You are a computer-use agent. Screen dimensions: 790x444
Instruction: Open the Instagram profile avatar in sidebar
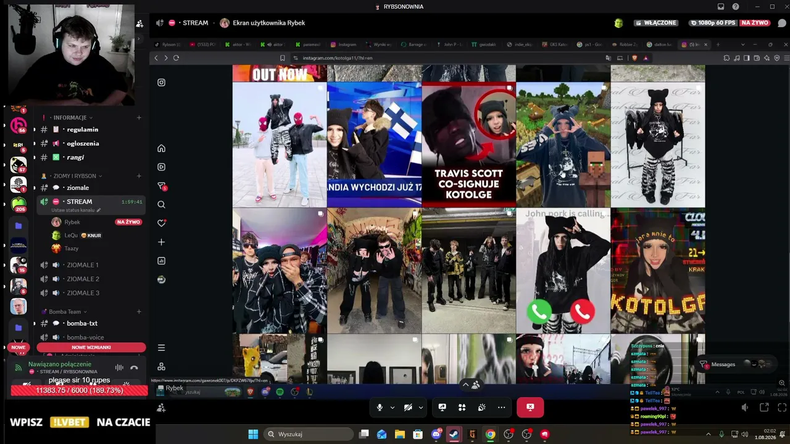pyautogui.click(x=161, y=279)
